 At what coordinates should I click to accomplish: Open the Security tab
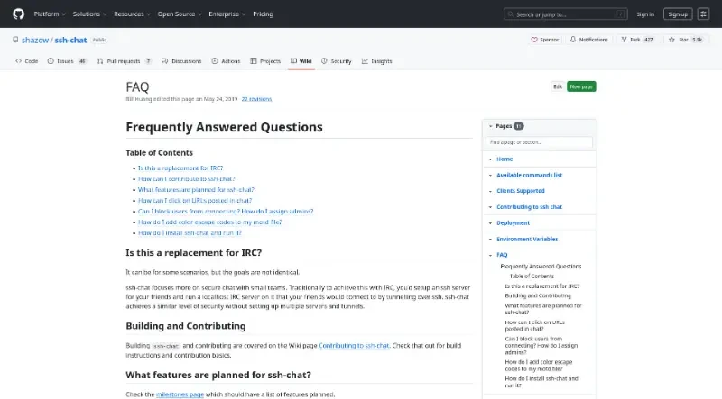[337, 61]
